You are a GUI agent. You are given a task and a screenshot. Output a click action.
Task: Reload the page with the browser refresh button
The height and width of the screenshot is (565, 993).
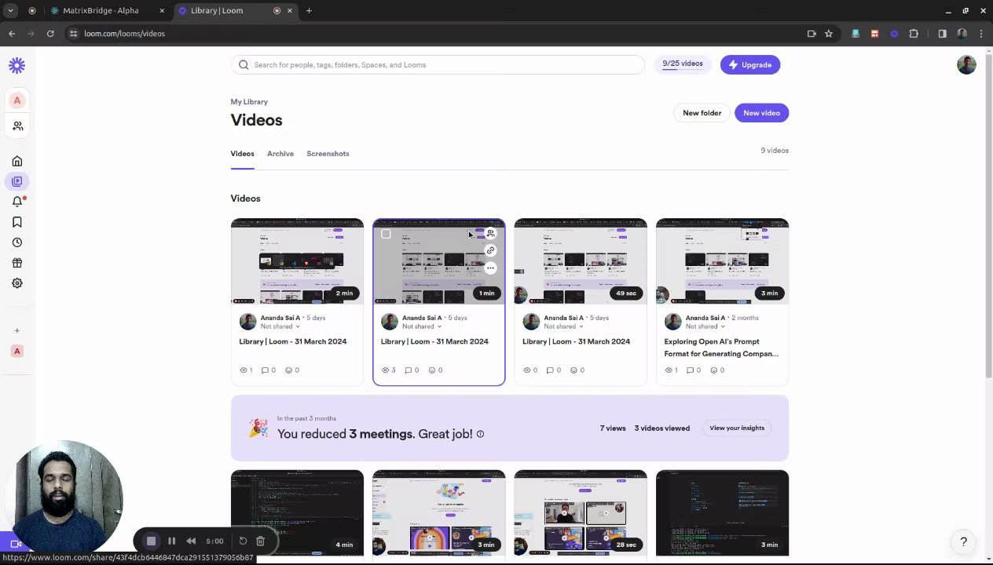coord(50,34)
